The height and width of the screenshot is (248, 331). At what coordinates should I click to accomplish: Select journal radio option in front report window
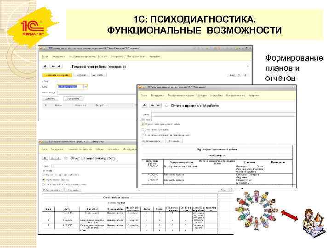point(143,124)
